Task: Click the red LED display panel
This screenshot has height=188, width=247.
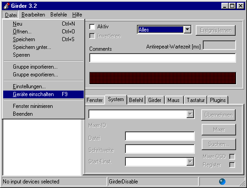Action: tap(163, 78)
